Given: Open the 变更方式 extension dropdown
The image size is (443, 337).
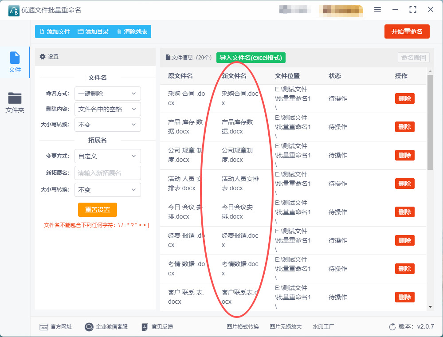Looking at the screenshot, I should [x=107, y=156].
